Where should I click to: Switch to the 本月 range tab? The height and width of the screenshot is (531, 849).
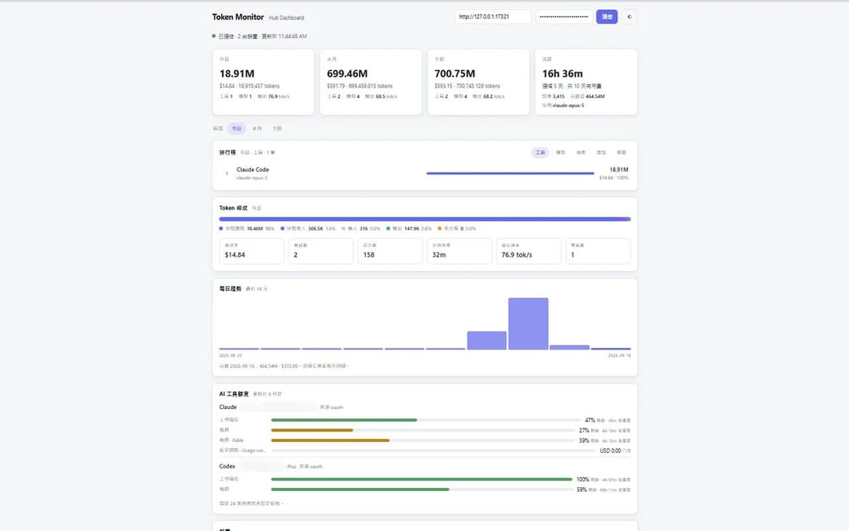(257, 129)
